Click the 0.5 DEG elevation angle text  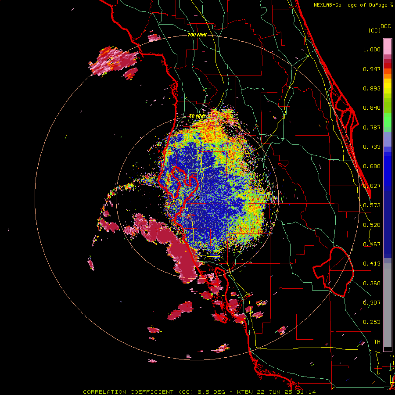point(212,392)
